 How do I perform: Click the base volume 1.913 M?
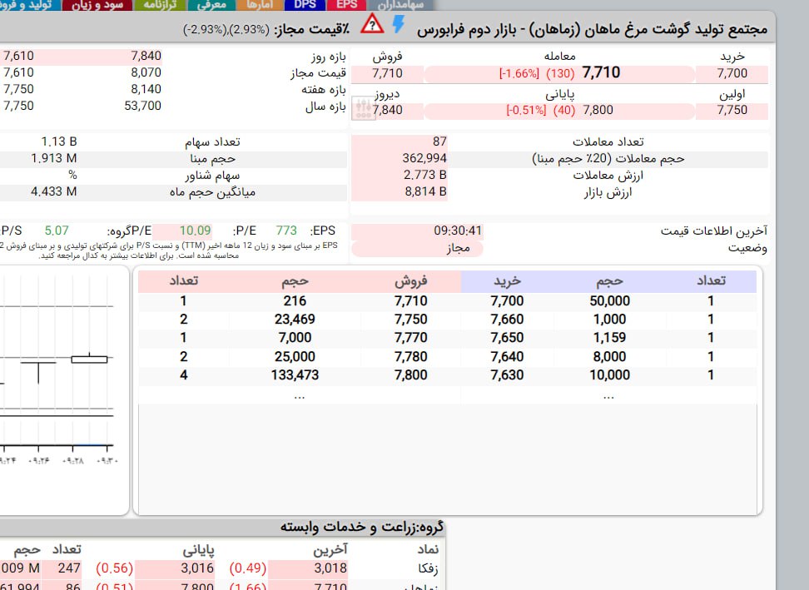pos(53,158)
